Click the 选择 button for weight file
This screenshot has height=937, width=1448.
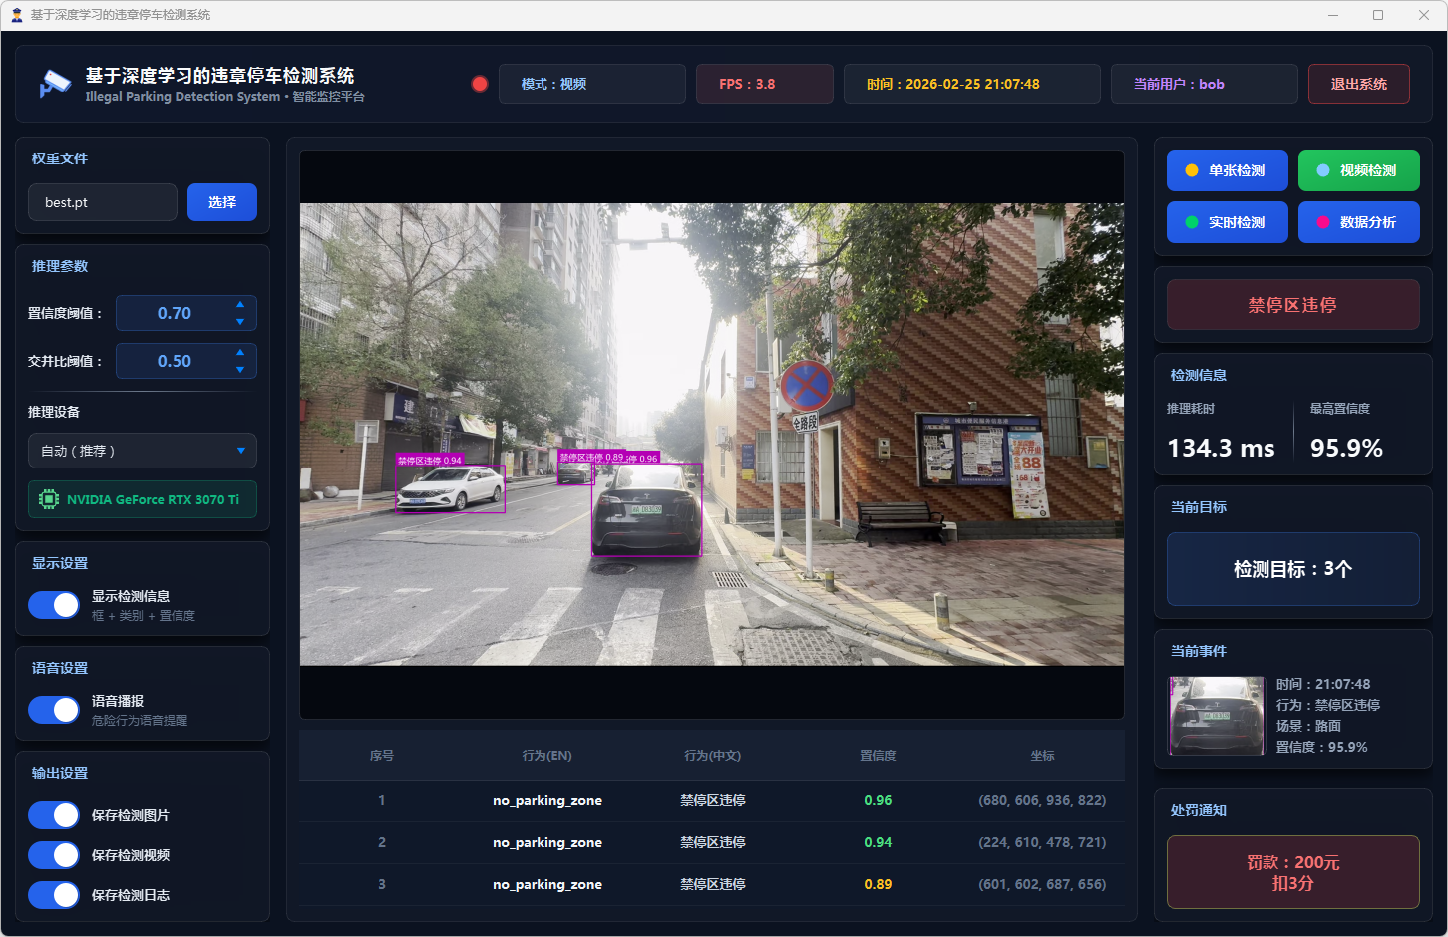tap(222, 202)
